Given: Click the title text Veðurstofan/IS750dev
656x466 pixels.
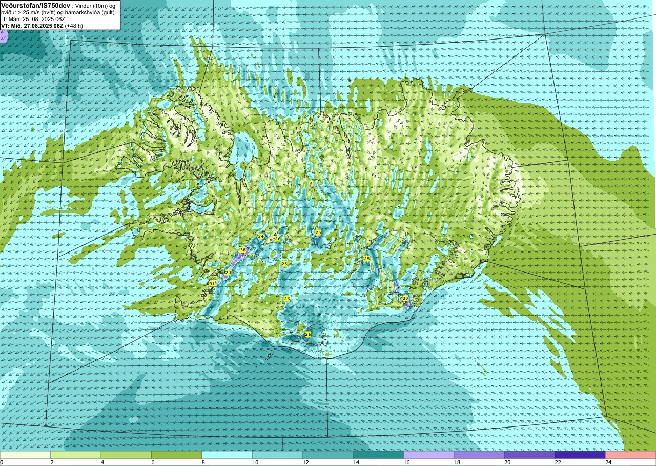Looking at the screenshot, I should point(35,5).
